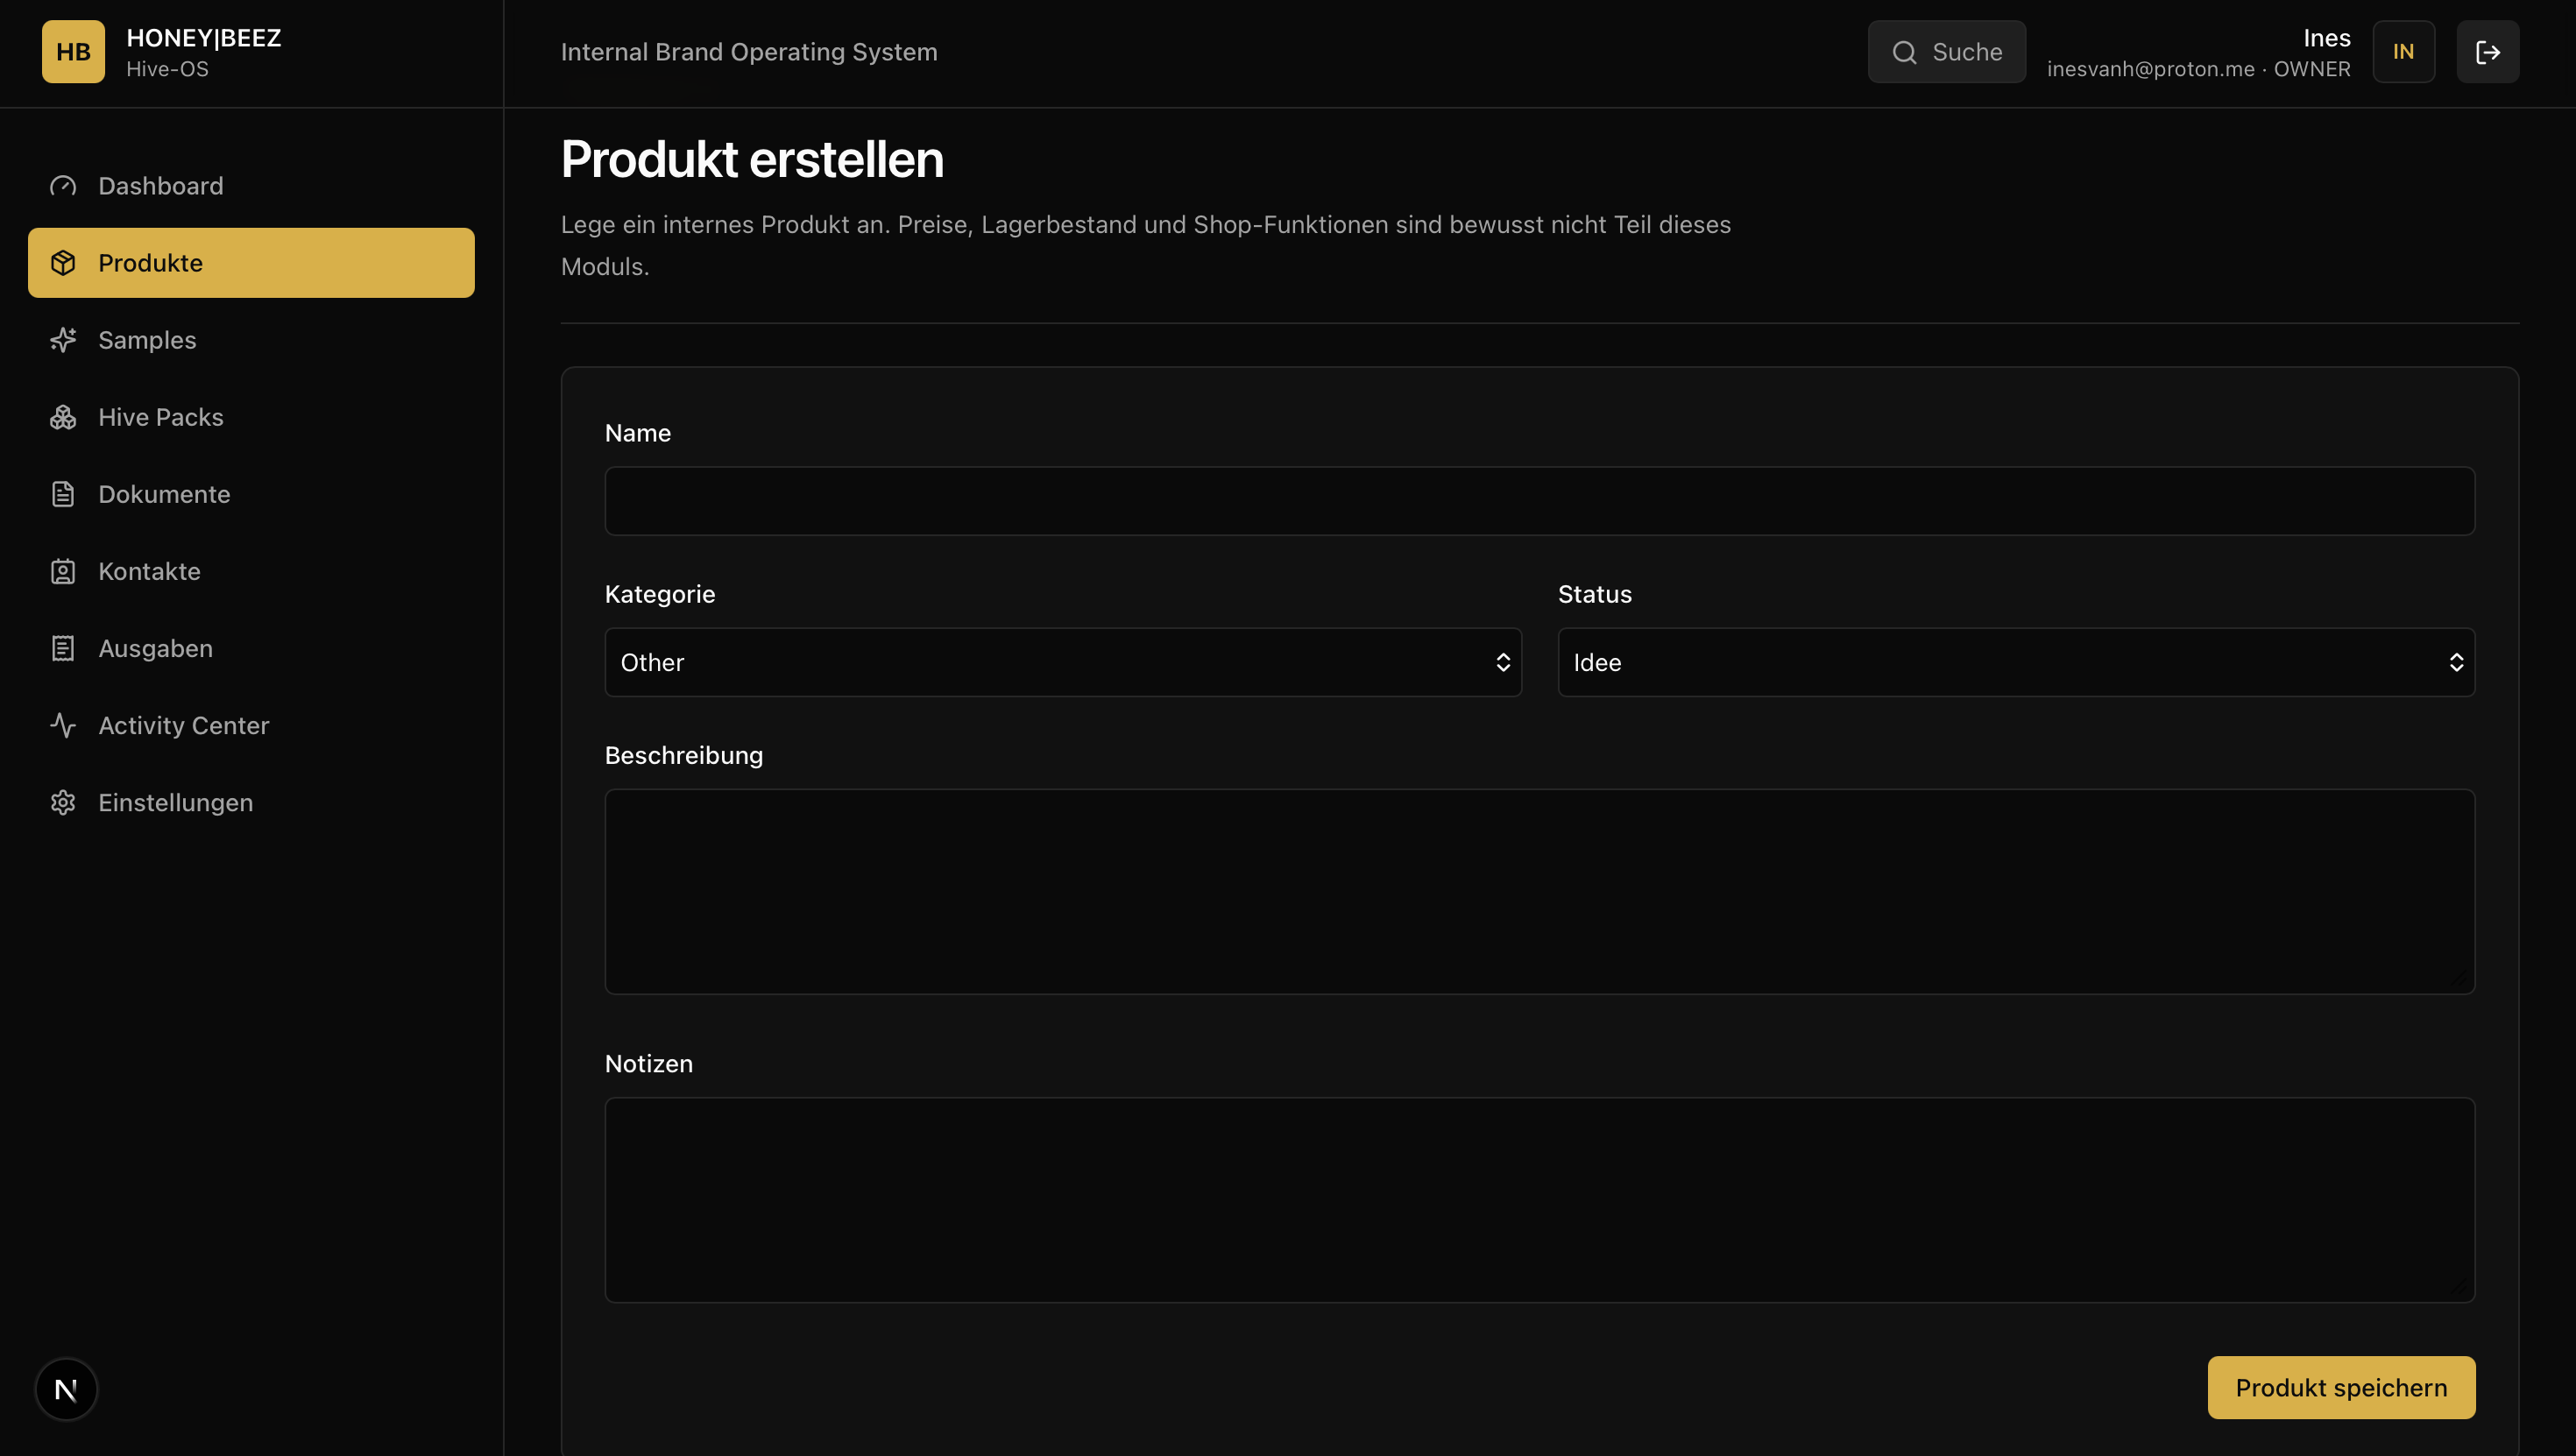Click the logout icon in header
Screen dimensions: 2576x1456
pos(2488,52)
